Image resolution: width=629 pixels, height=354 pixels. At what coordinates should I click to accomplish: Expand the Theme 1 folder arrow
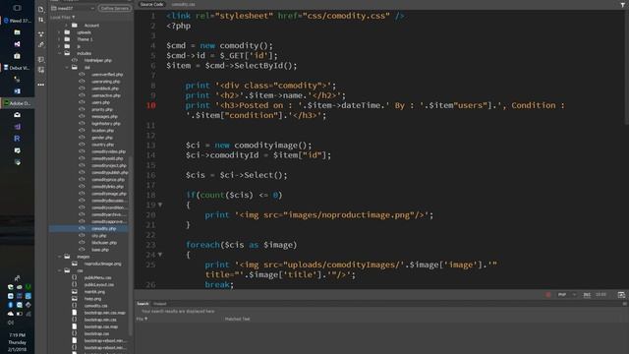coord(59,39)
